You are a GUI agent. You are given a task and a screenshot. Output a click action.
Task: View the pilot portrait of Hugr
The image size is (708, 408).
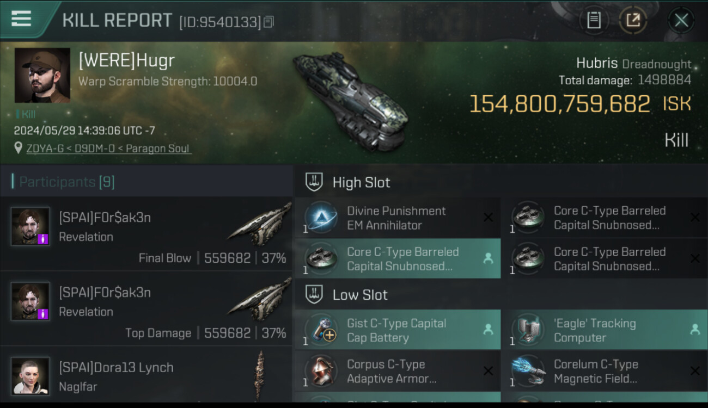42,76
